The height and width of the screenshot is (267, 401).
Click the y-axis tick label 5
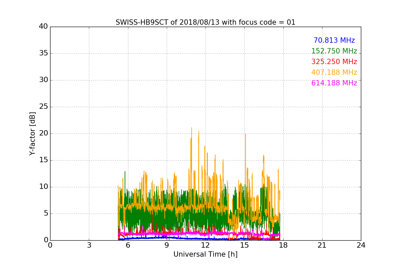click(x=45, y=214)
